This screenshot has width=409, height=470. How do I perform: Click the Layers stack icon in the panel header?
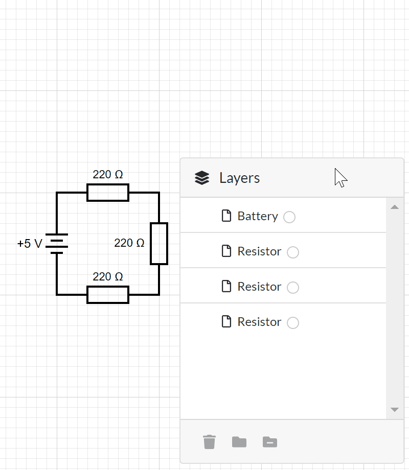point(202,178)
